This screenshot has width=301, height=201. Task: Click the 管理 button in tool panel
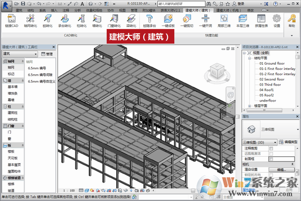pos(47,54)
